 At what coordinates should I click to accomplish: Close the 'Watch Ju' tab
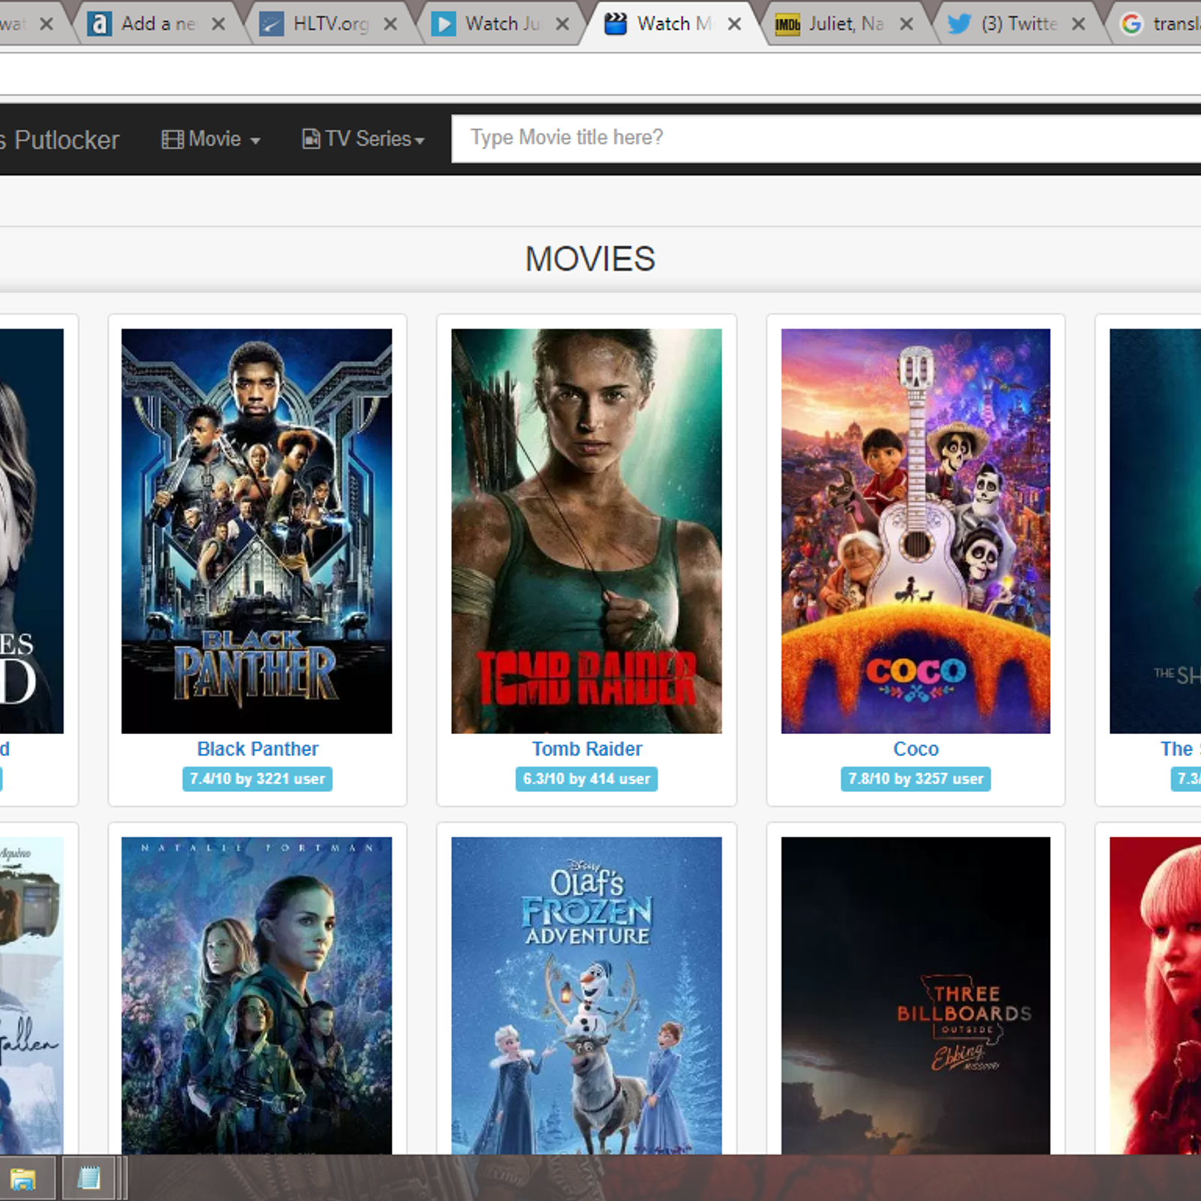(x=562, y=24)
